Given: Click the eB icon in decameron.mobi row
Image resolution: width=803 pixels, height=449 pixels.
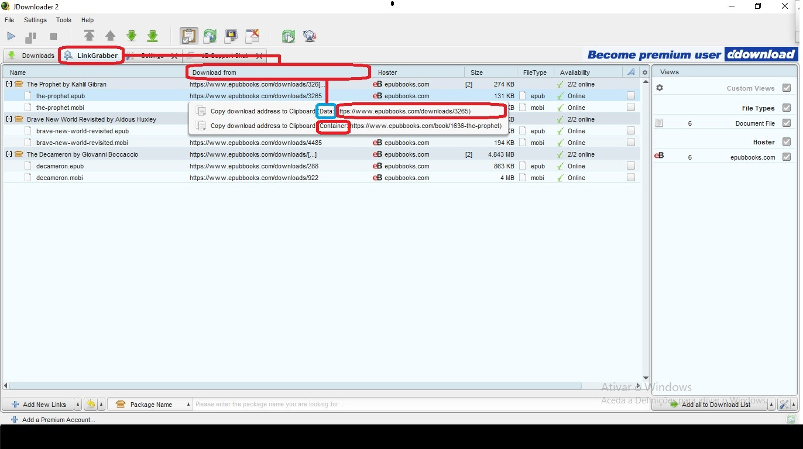Looking at the screenshot, I should [x=378, y=178].
